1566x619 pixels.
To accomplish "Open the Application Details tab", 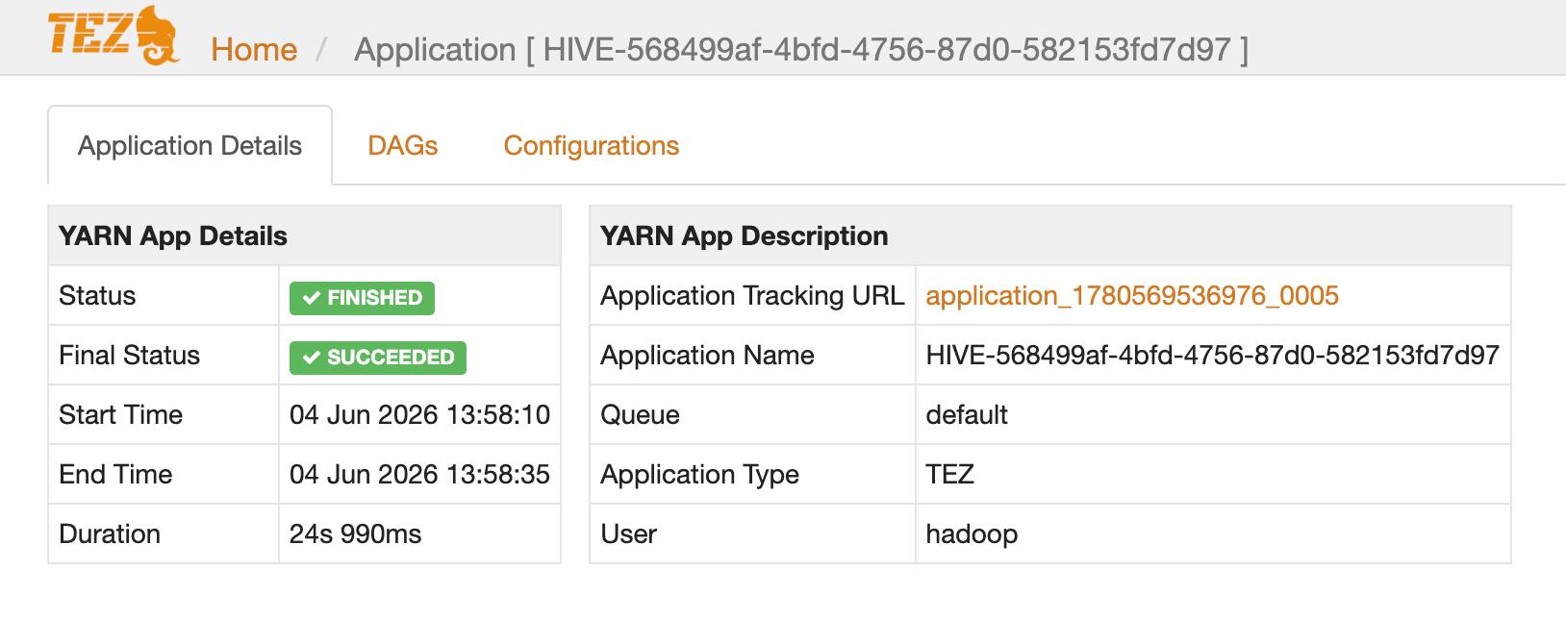I will pyautogui.click(x=189, y=145).
